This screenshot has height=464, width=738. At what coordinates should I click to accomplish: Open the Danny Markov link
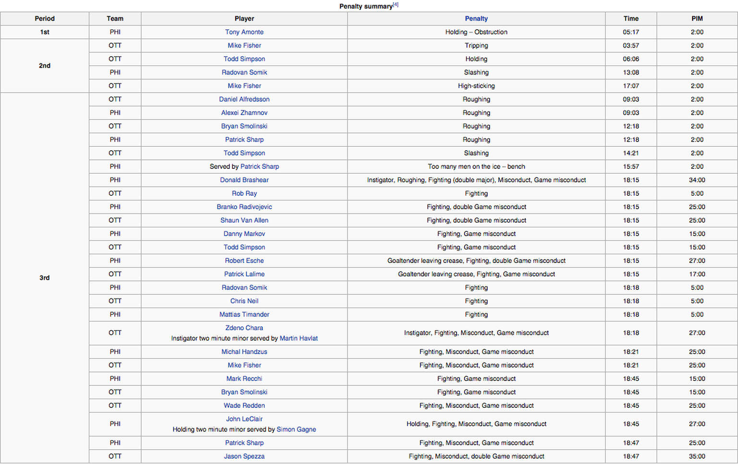click(244, 234)
